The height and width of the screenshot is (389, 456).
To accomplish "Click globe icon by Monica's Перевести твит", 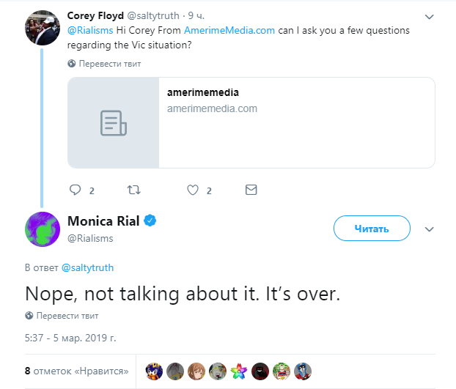I will click(x=29, y=316).
